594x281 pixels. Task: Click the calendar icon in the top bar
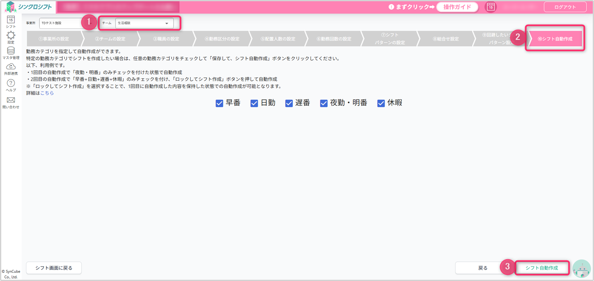tap(490, 7)
